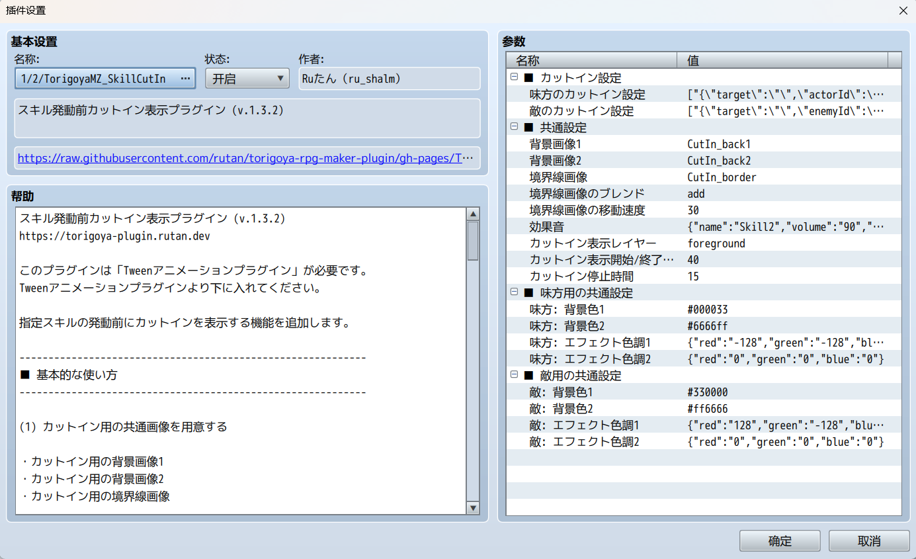
Task: Click the color value #6666ff
Action: click(x=707, y=325)
